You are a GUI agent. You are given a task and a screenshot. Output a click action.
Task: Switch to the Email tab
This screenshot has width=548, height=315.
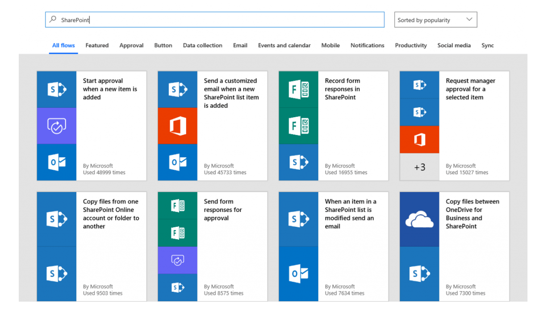[x=240, y=45]
